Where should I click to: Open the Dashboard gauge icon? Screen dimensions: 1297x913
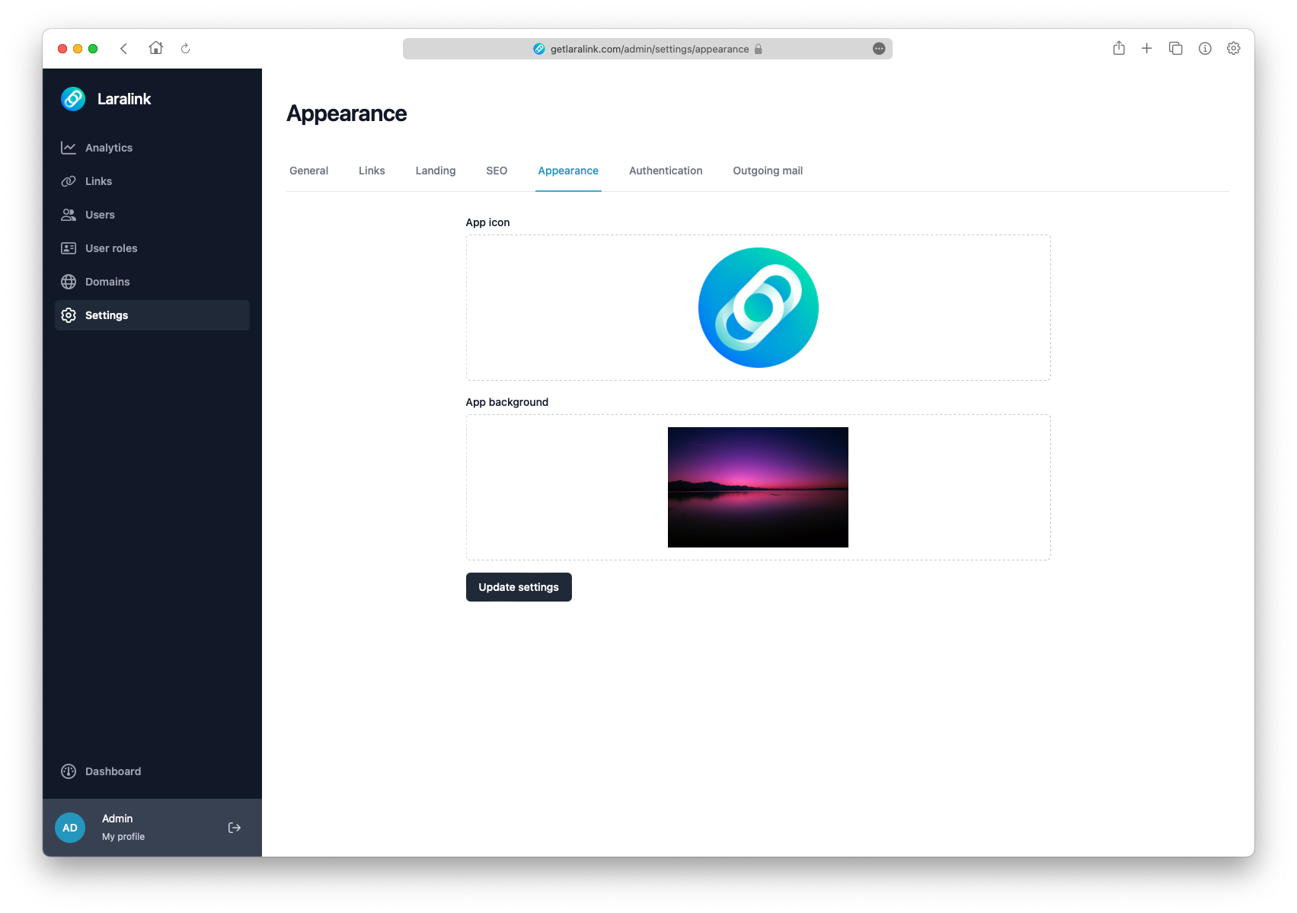(69, 771)
